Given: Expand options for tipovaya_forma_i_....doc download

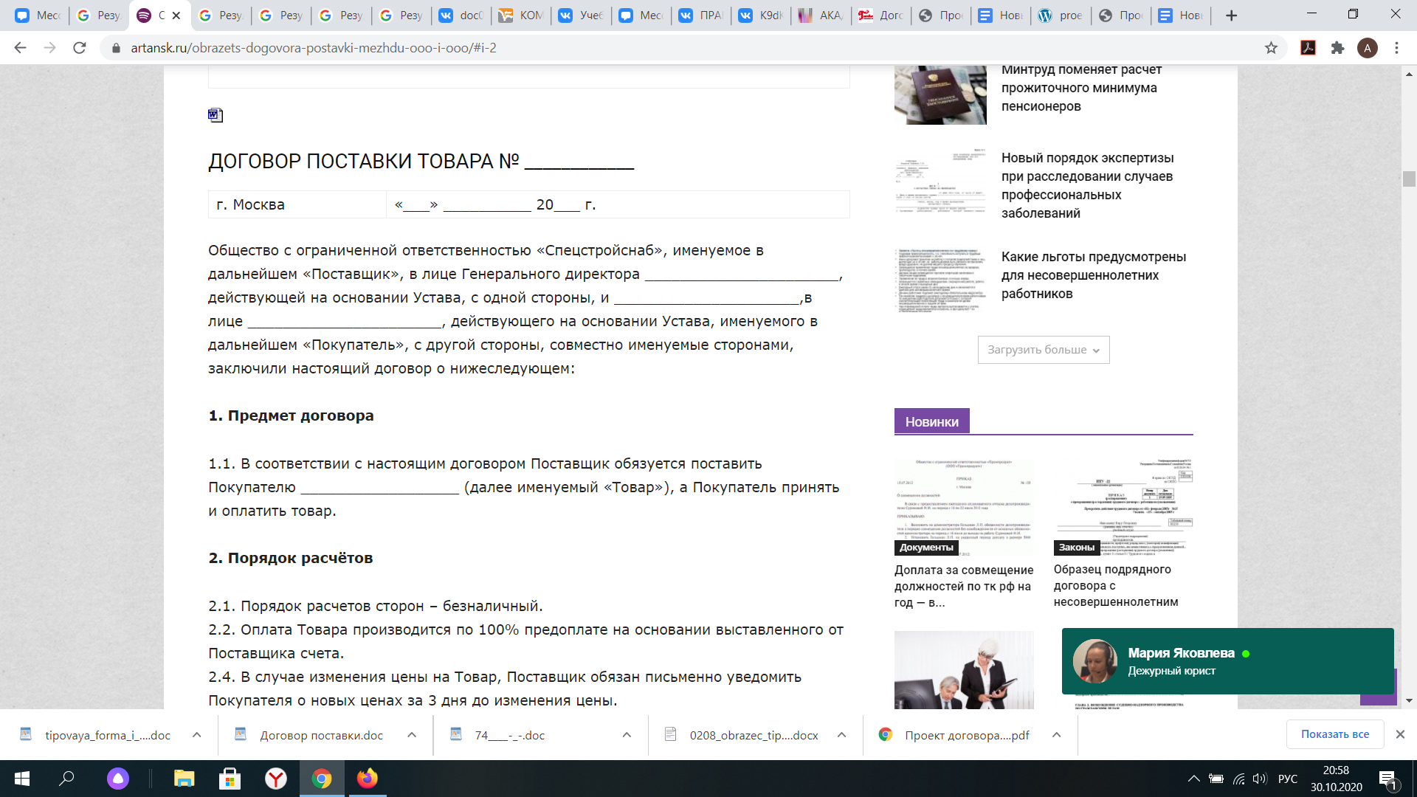Looking at the screenshot, I should [x=196, y=735].
